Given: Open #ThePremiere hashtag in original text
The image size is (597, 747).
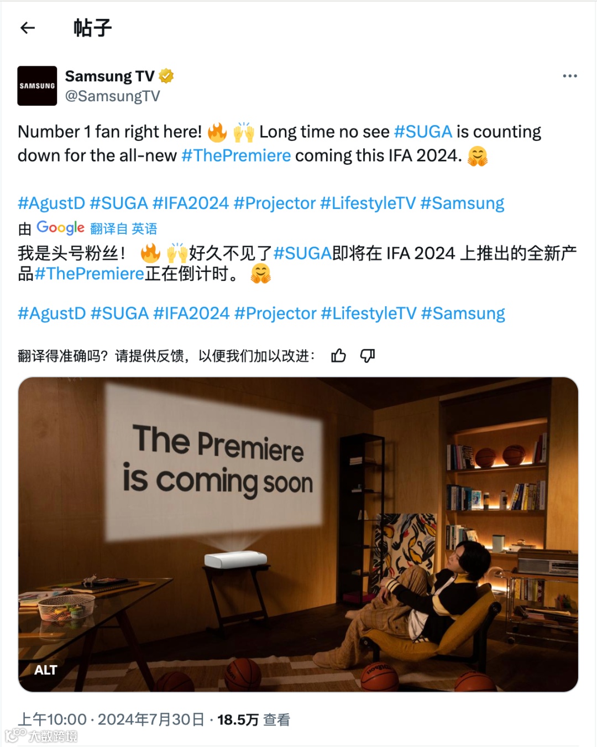Looking at the screenshot, I should coord(236,155).
